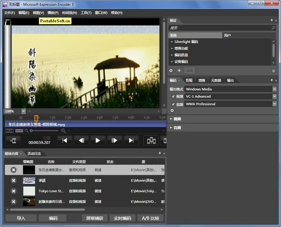Expand the Silverlight presets tree item
The image size is (281, 227).
(171, 42)
